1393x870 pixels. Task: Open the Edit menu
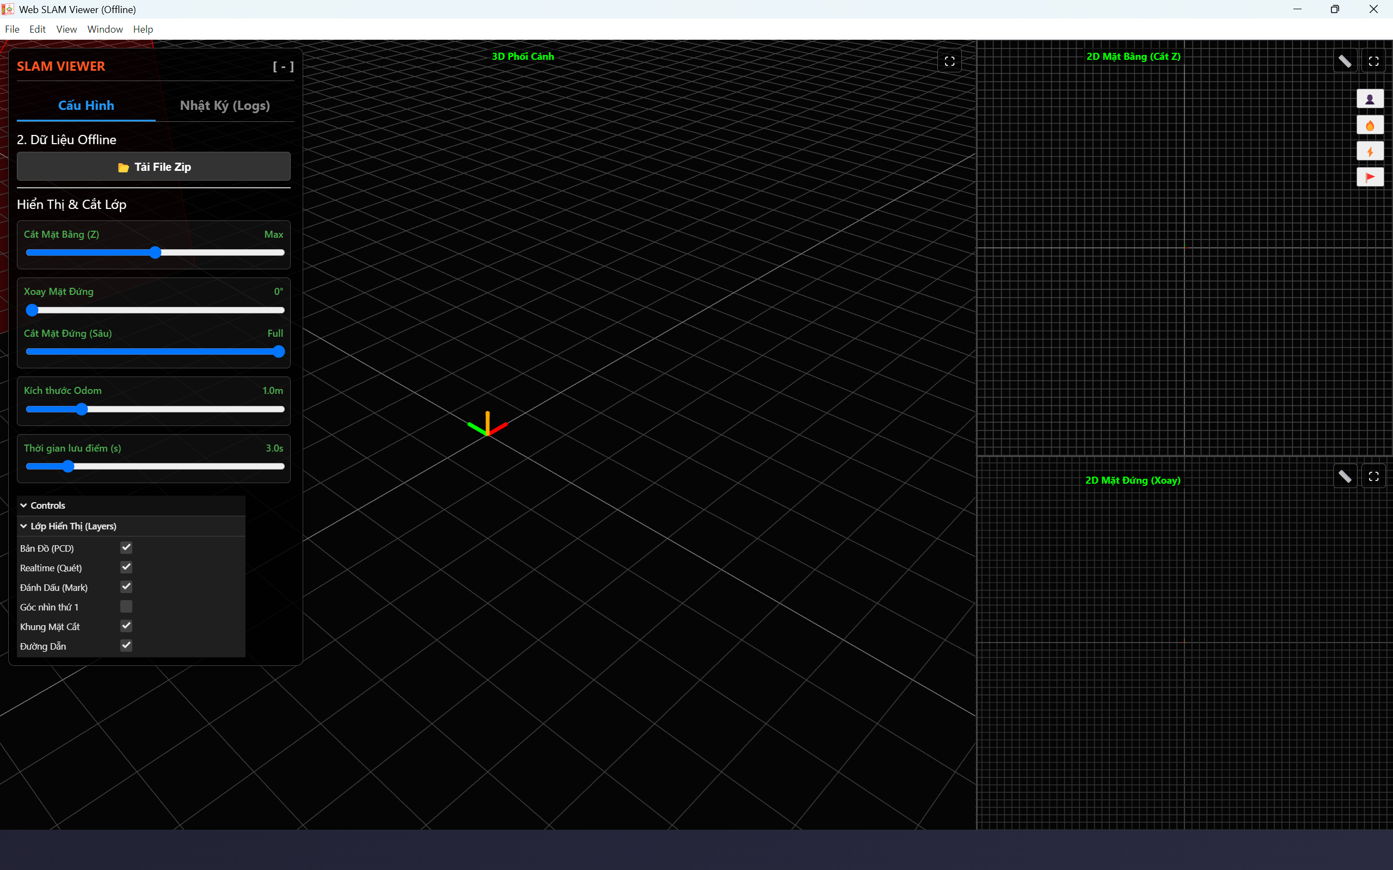(x=38, y=29)
